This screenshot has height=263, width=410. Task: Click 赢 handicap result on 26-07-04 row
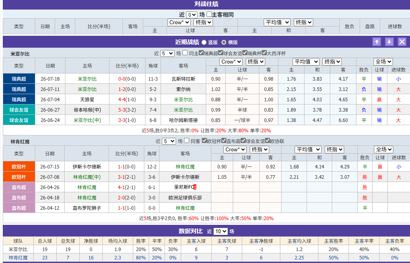tap(379, 100)
